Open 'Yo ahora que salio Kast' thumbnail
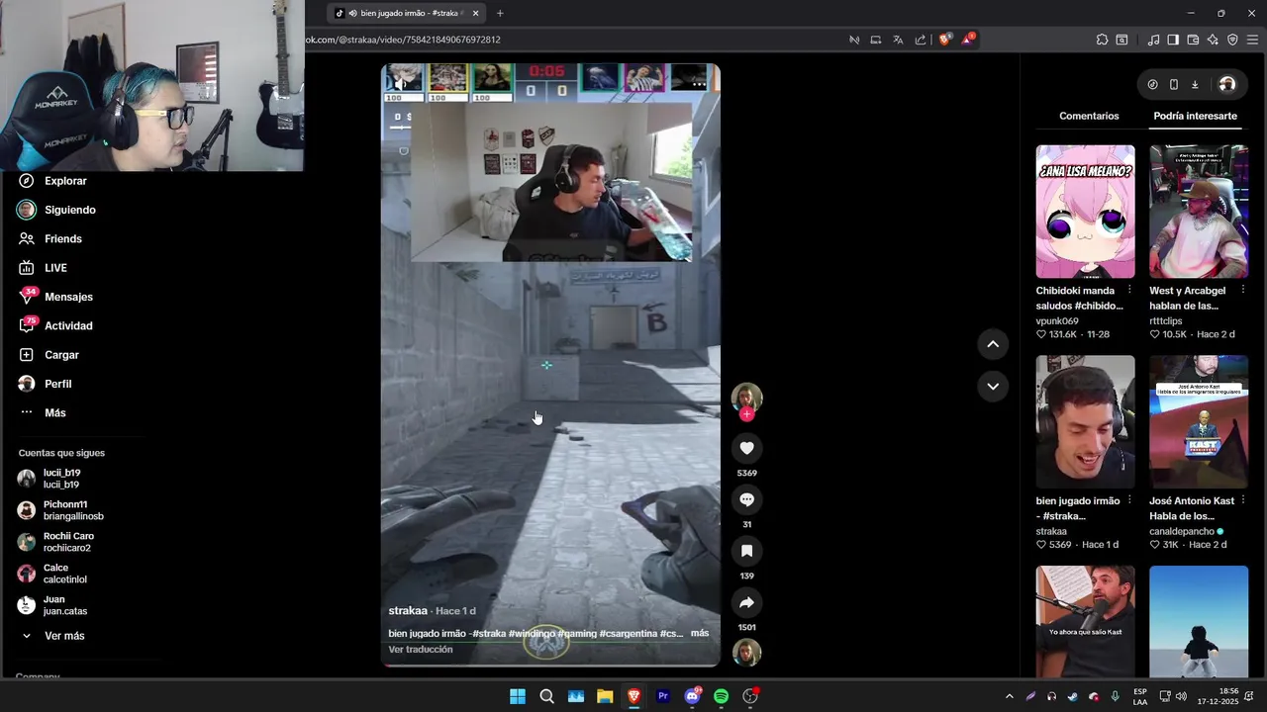Screen dimensions: 1267x712 [1085, 621]
